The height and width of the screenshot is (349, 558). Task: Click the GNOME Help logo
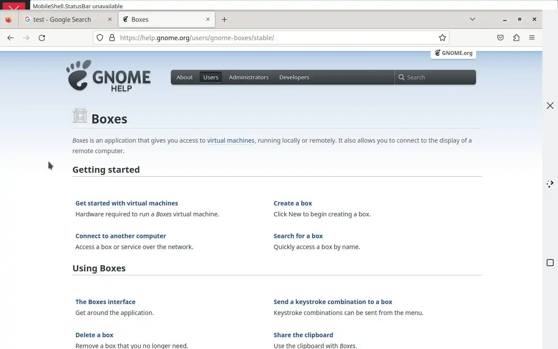click(109, 76)
